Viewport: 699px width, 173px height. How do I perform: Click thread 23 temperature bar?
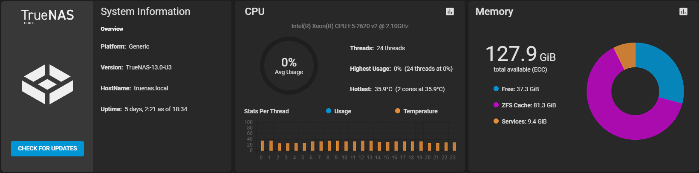click(x=454, y=147)
